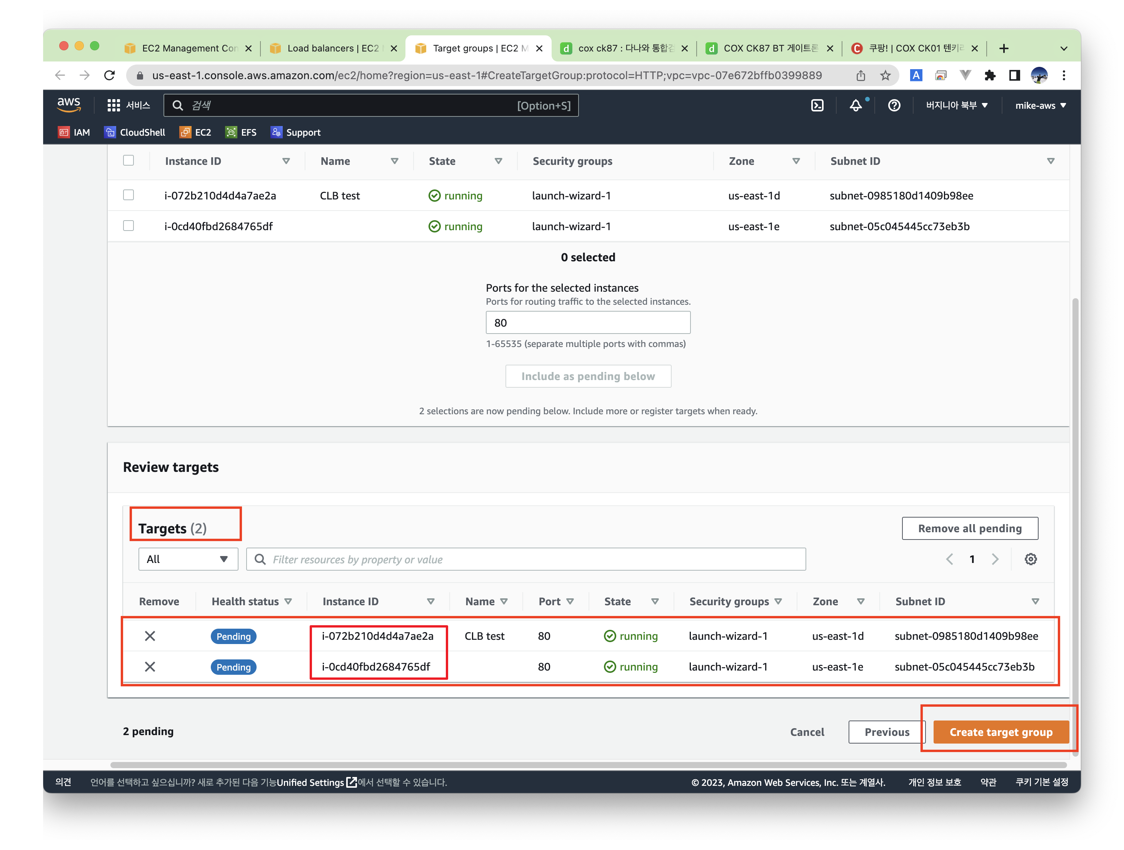The image size is (1124, 850).
Task: Open the EC2 shortcut in favorites bar
Action: click(x=196, y=133)
